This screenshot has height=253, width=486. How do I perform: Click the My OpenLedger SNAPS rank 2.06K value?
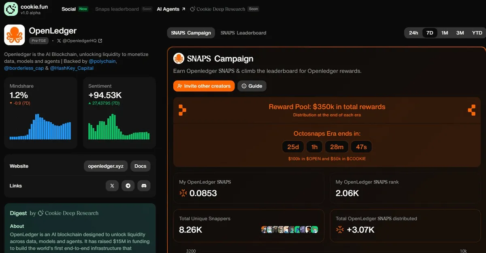[x=347, y=193]
